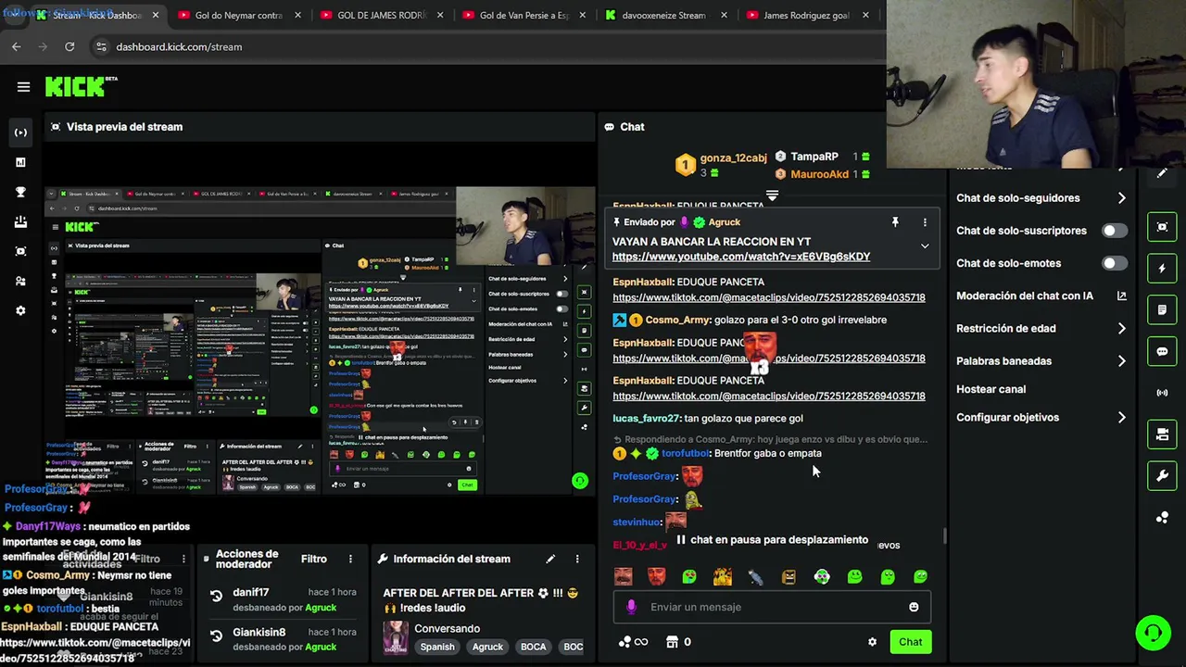Click username MaurooAkd in leaderboard
1186x667 pixels.
[x=819, y=174]
